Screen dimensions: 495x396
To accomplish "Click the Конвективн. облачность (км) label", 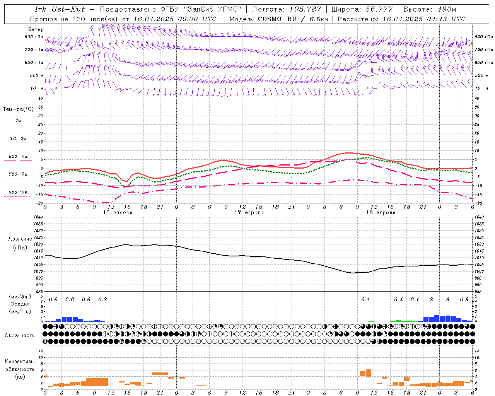I will pos(20,369).
